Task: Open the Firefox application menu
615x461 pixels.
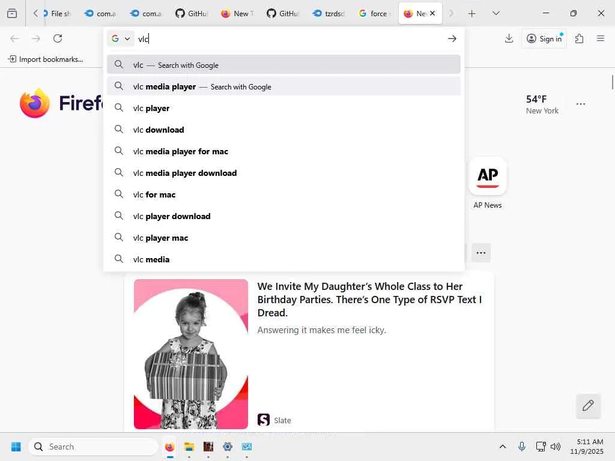Action: [601, 38]
